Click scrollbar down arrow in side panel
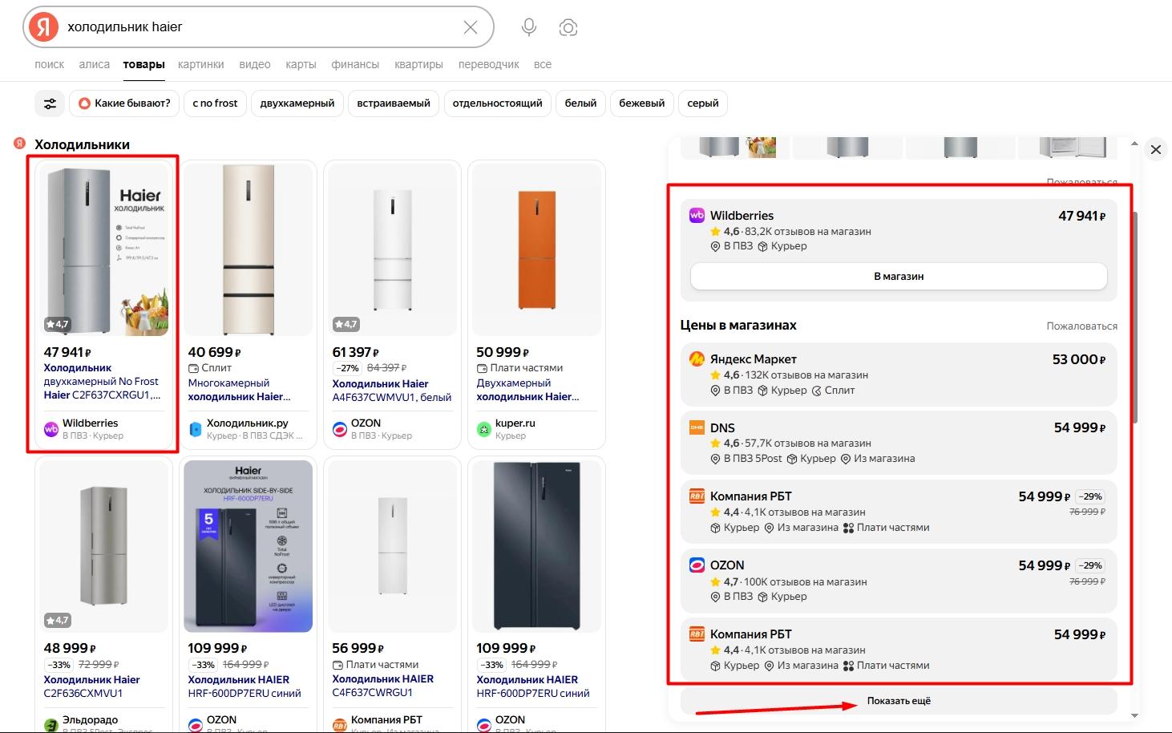This screenshot has width=1172, height=733. pos(1134,715)
